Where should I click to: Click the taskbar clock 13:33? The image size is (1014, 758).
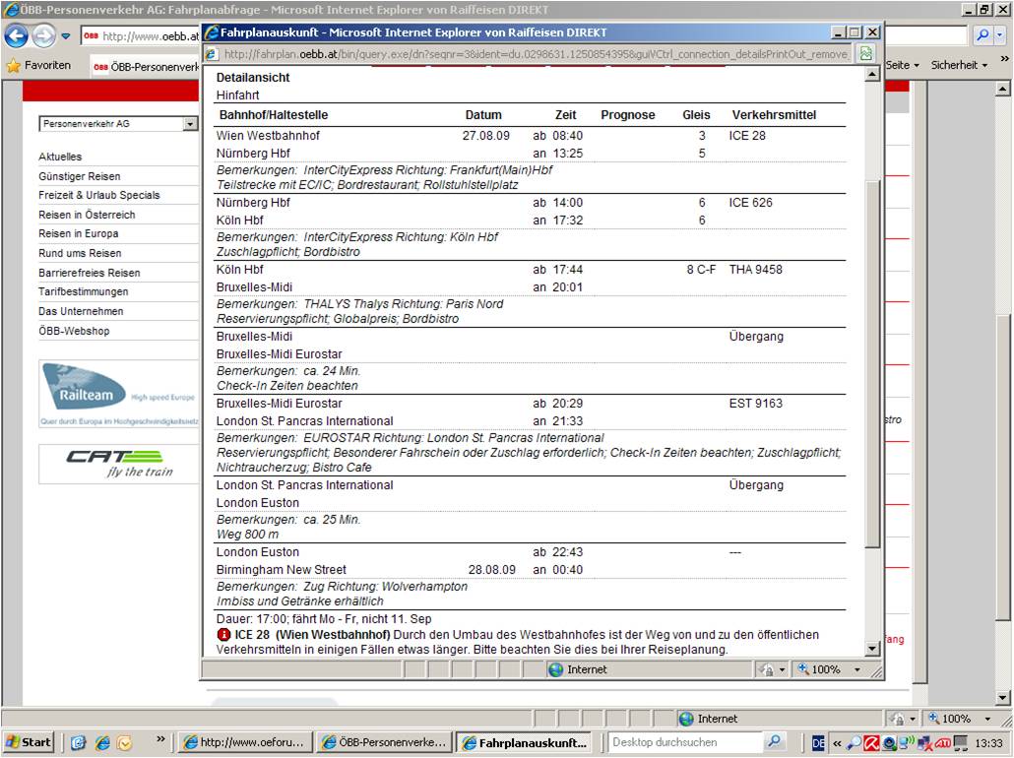coord(988,743)
